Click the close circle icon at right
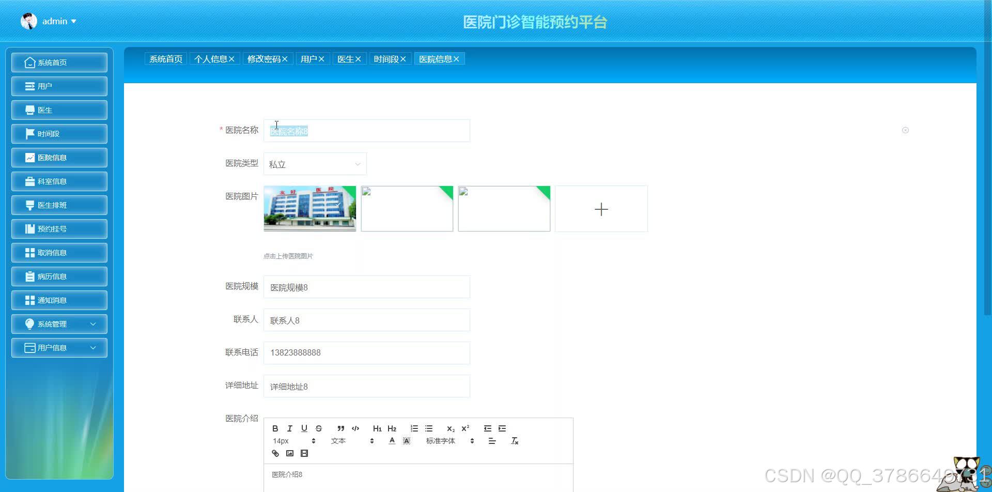Screen dimensions: 992x492 point(905,130)
